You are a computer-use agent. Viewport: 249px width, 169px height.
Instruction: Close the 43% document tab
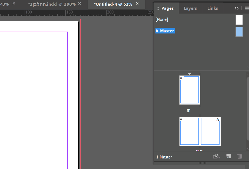point(14,4)
